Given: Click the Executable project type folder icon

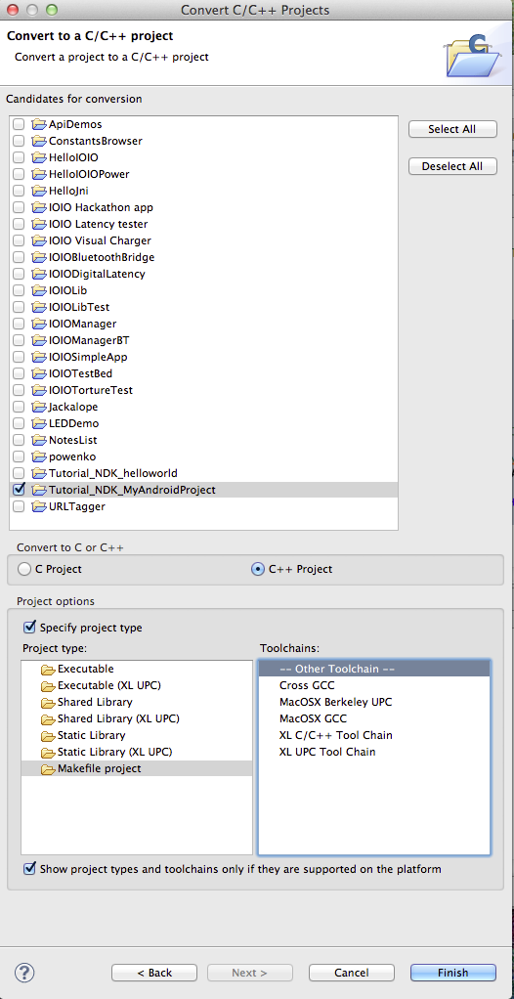Looking at the screenshot, I should coord(48,669).
